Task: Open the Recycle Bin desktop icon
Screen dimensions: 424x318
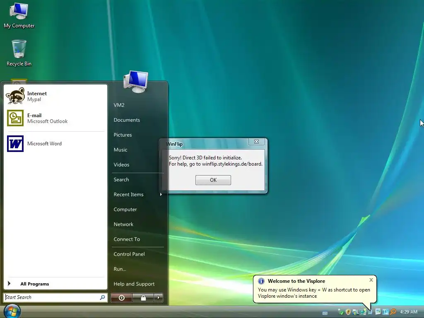Action: 19,53
